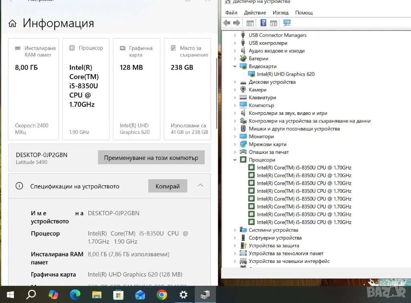Click the show/hide console tree toolbar icon

click(250, 23)
